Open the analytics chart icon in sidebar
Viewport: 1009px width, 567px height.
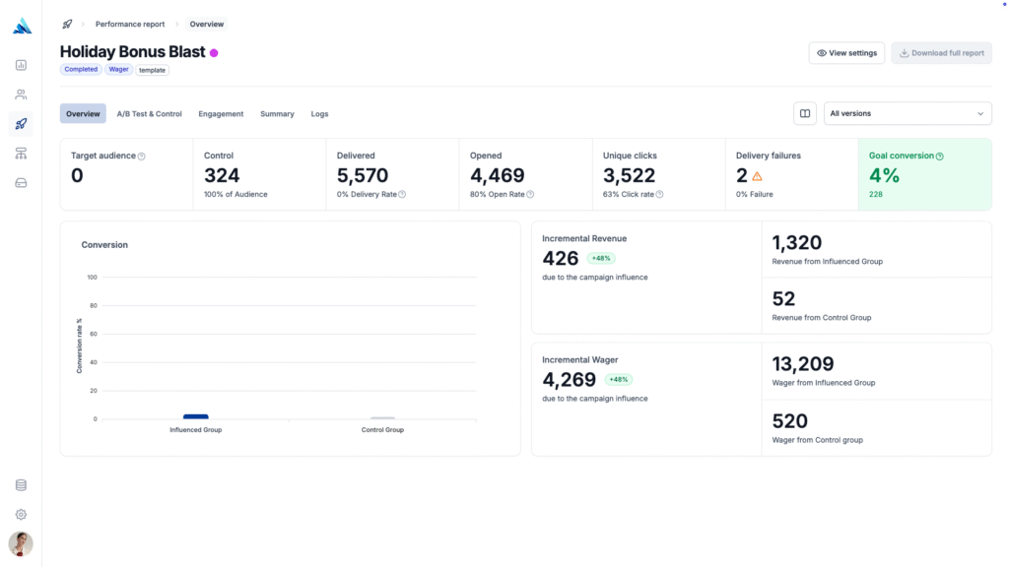coord(21,65)
